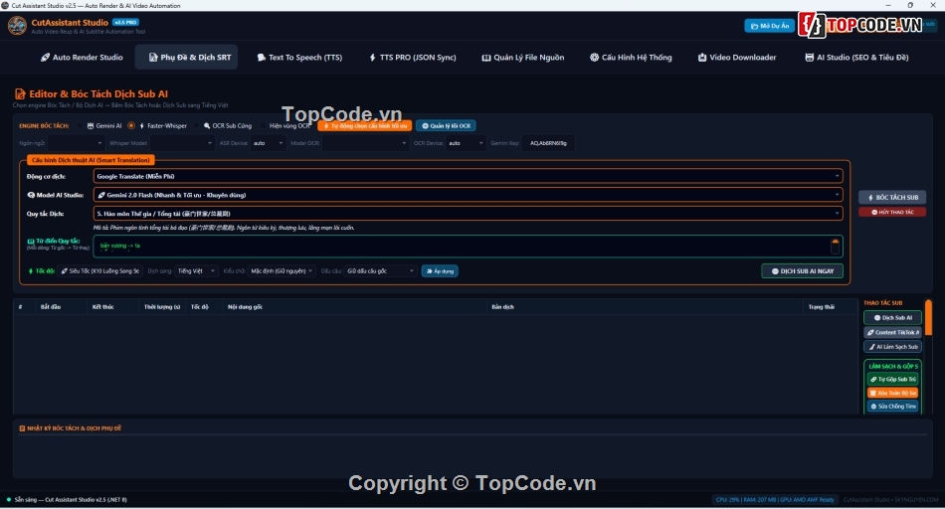Screen dimensions: 945x509
Task: Select the Faster-Whisper engine radio
Action: pyautogui.click(x=130, y=126)
